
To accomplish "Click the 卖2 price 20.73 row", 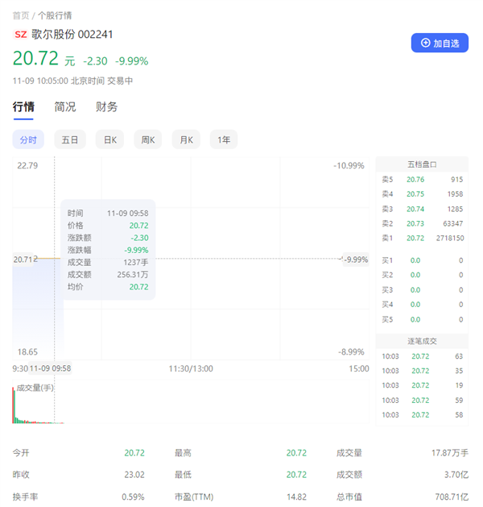I will tap(423, 223).
